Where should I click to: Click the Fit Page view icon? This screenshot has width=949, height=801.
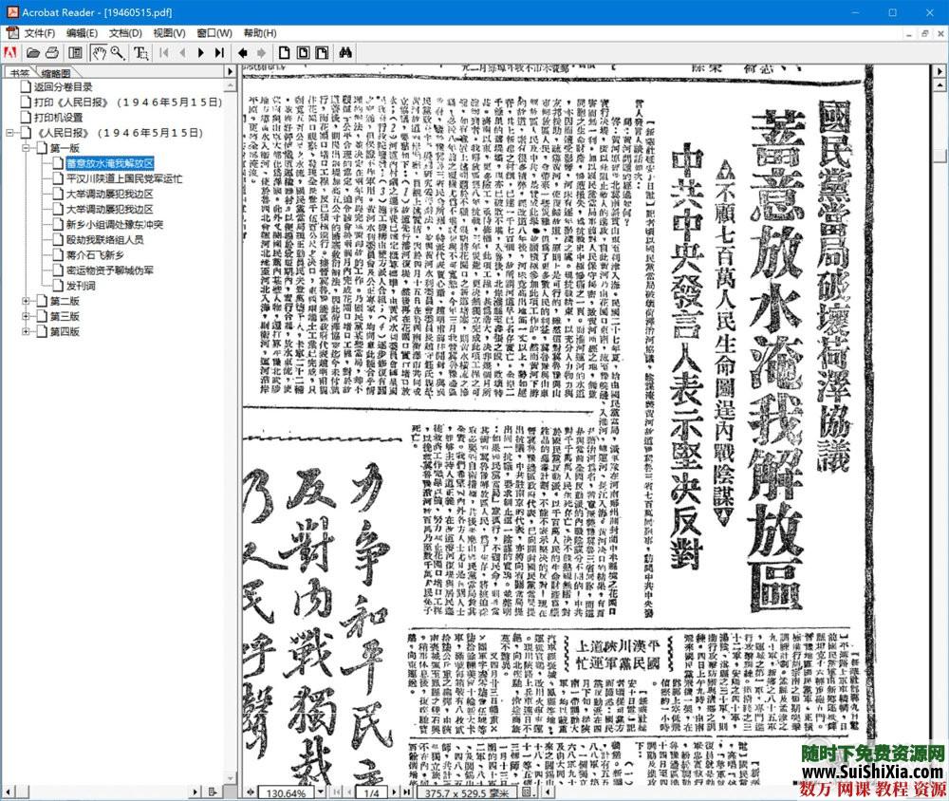tap(302, 54)
